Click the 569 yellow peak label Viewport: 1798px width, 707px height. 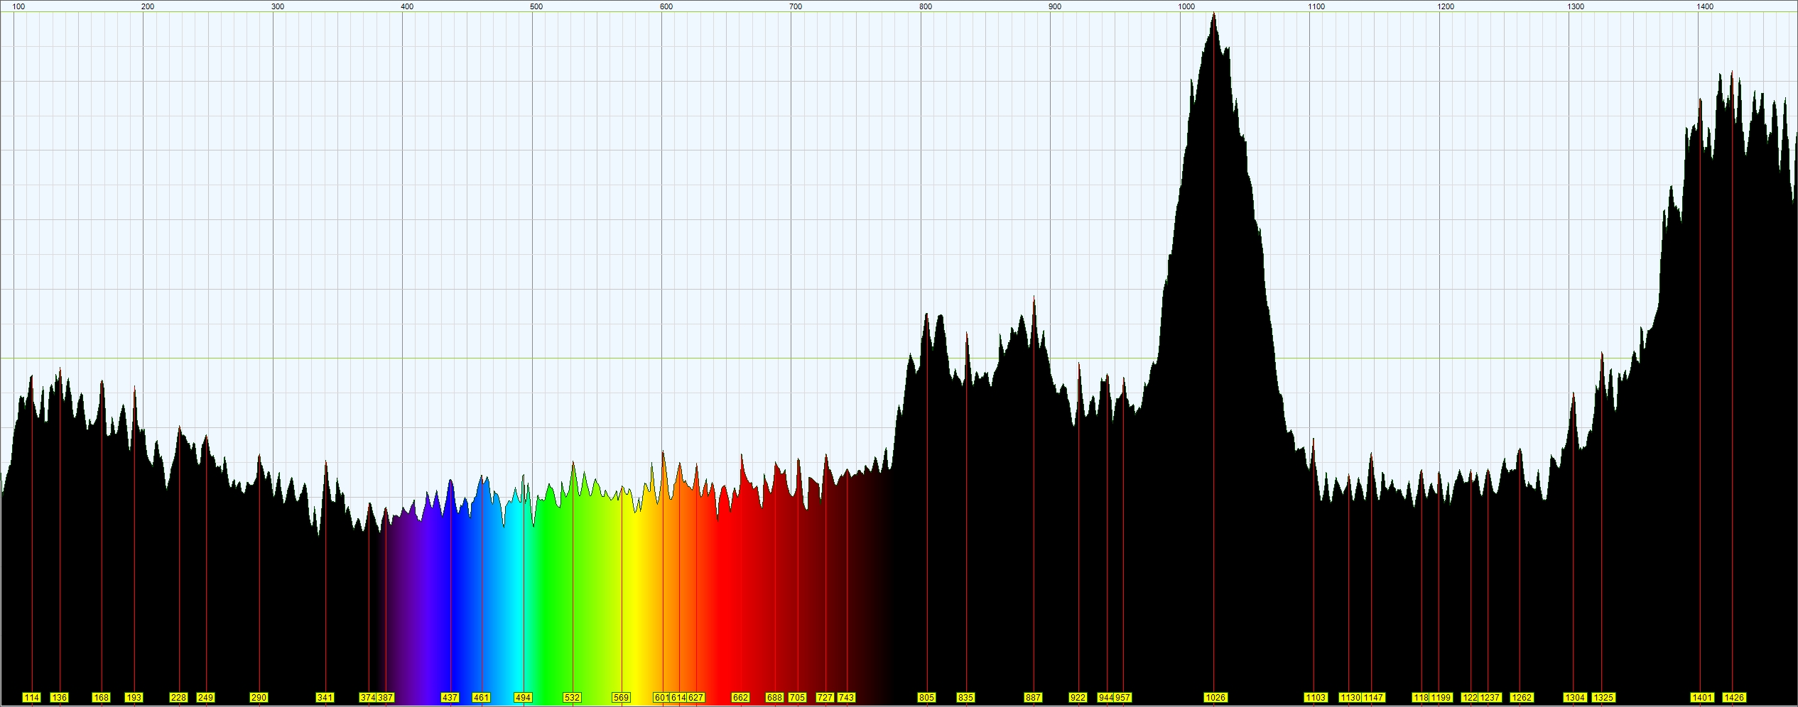point(621,698)
